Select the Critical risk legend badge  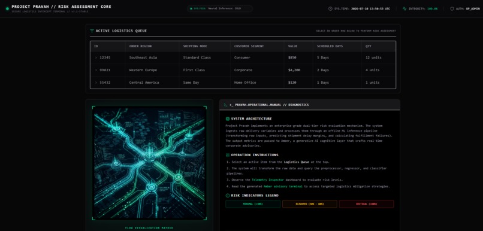pos(366,204)
